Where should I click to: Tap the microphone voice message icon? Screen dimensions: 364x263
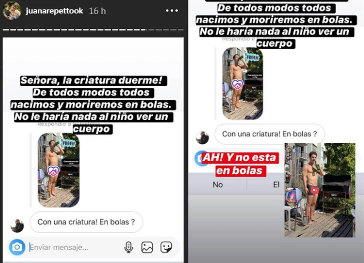tap(129, 247)
